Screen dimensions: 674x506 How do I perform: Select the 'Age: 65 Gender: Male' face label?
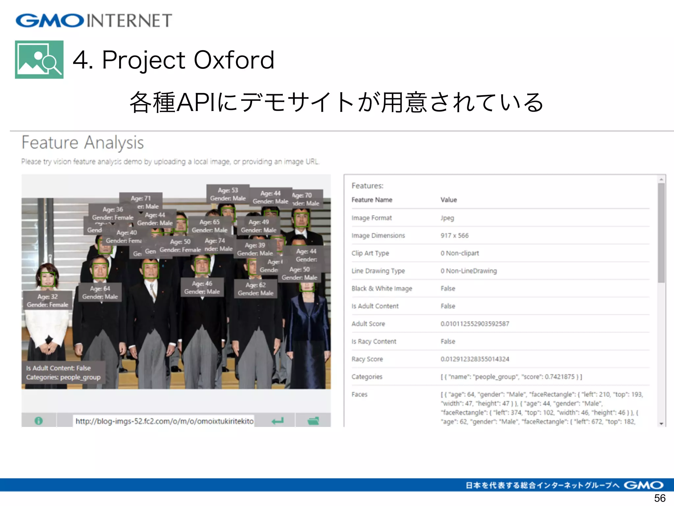click(210, 226)
